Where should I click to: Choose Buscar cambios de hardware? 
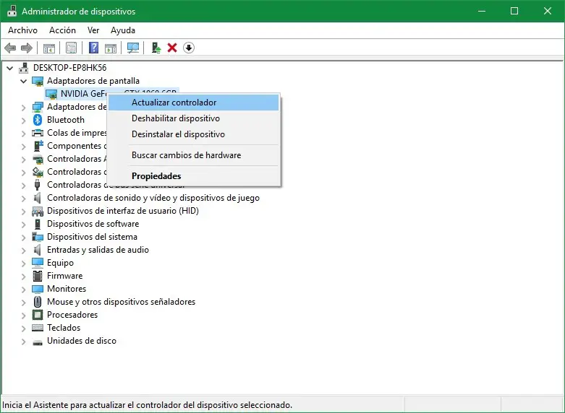pyautogui.click(x=193, y=155)
